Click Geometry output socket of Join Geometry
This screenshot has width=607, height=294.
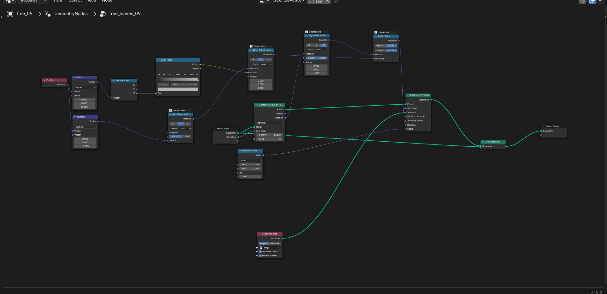pos(506,146)
